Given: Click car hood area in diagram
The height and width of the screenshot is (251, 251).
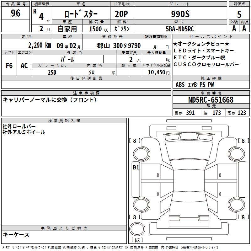Looking at the screenshot, I should point(189,150).
